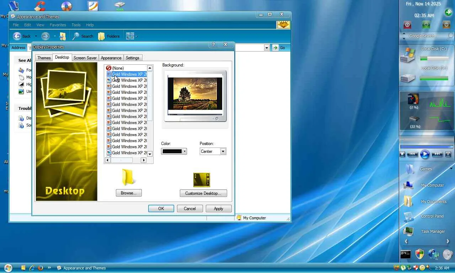This screenshot has height=273, width=455.
Task: Switch to the Appearance tab
Action: (111, 58)
